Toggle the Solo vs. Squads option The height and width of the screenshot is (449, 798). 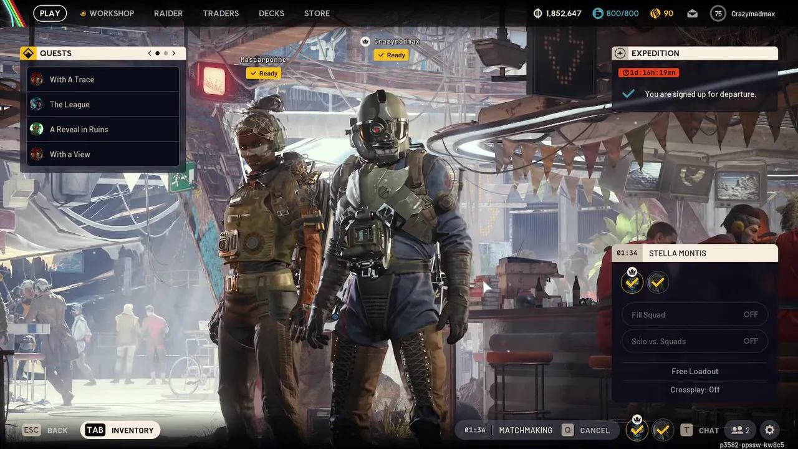coord(695,341)
